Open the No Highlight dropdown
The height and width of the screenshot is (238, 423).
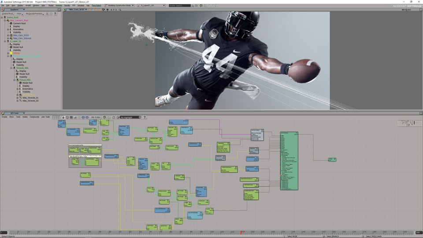pyautogui.click(x=130, y=117)
